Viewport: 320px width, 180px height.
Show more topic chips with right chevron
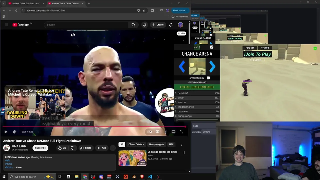tap(181, 144)
